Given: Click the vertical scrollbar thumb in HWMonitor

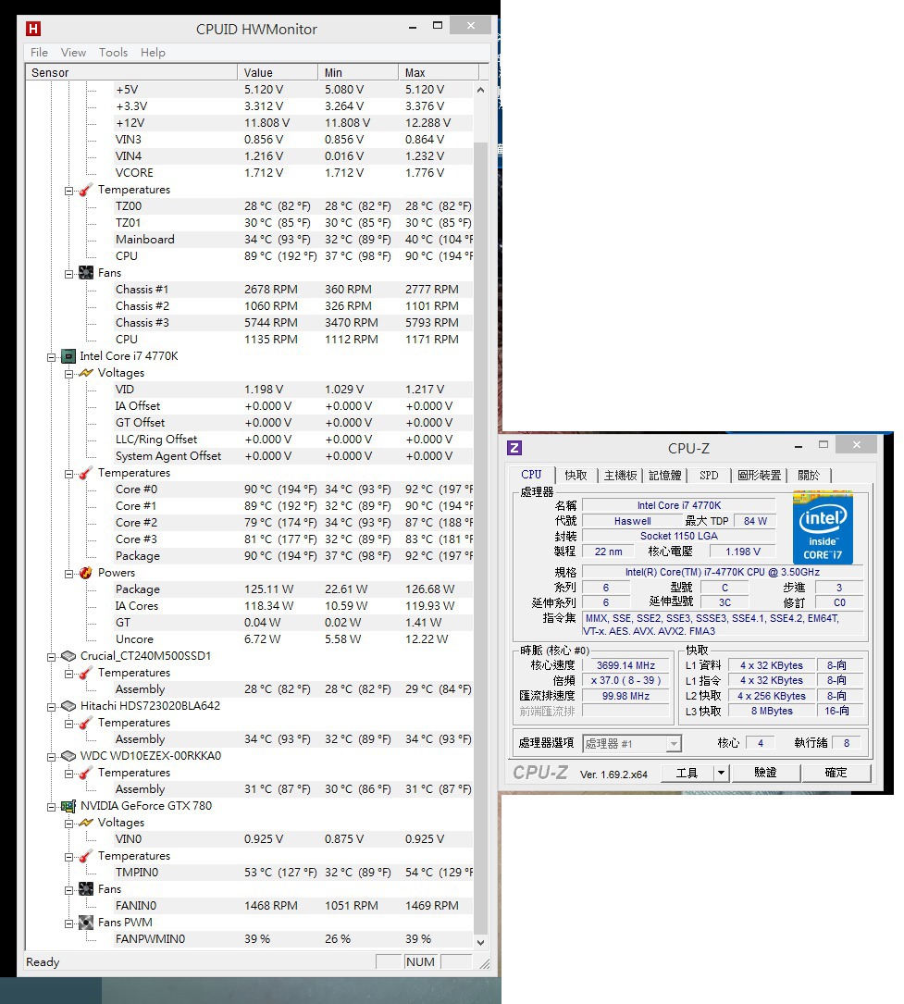Looking at the screenshot, I should (481, 538).
